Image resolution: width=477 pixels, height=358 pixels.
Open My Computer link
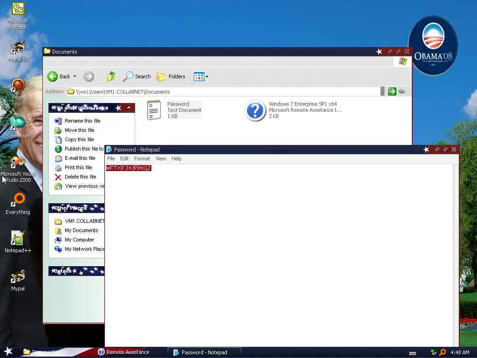point(79,240)
